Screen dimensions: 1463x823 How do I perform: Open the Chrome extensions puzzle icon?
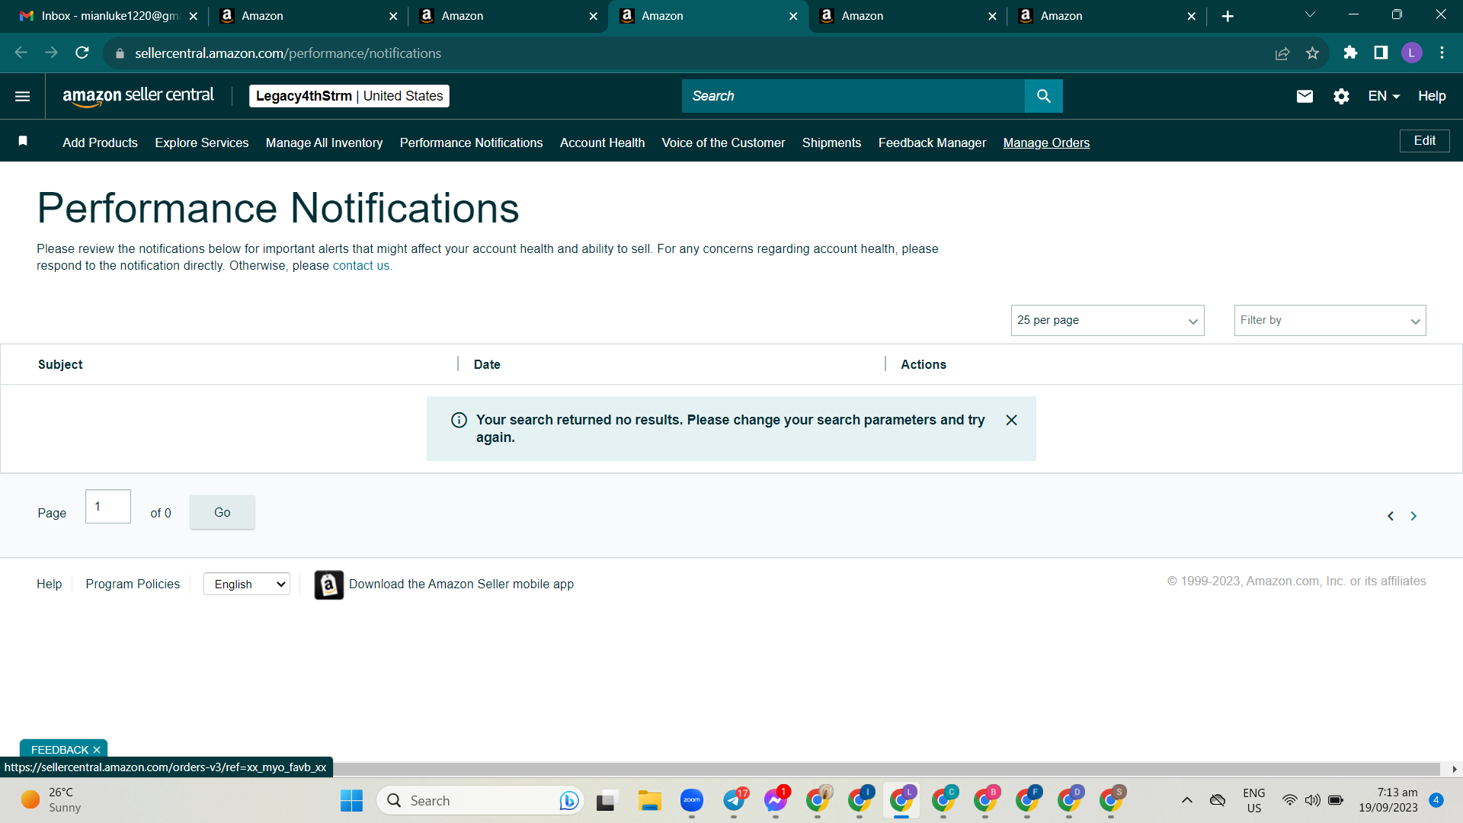point(1350,53)
